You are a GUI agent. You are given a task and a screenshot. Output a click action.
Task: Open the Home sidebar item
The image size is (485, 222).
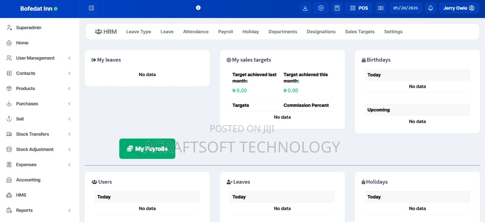pos(22,43)
